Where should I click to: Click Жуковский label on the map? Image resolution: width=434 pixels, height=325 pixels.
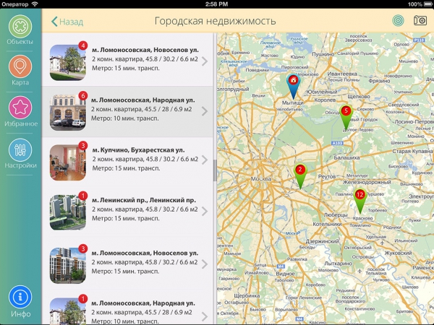click(398, 253)
